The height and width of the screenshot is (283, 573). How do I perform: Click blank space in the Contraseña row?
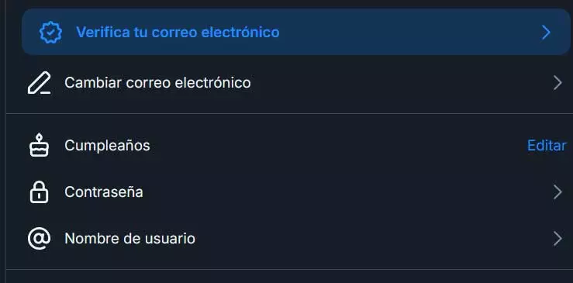click(347, 192)
